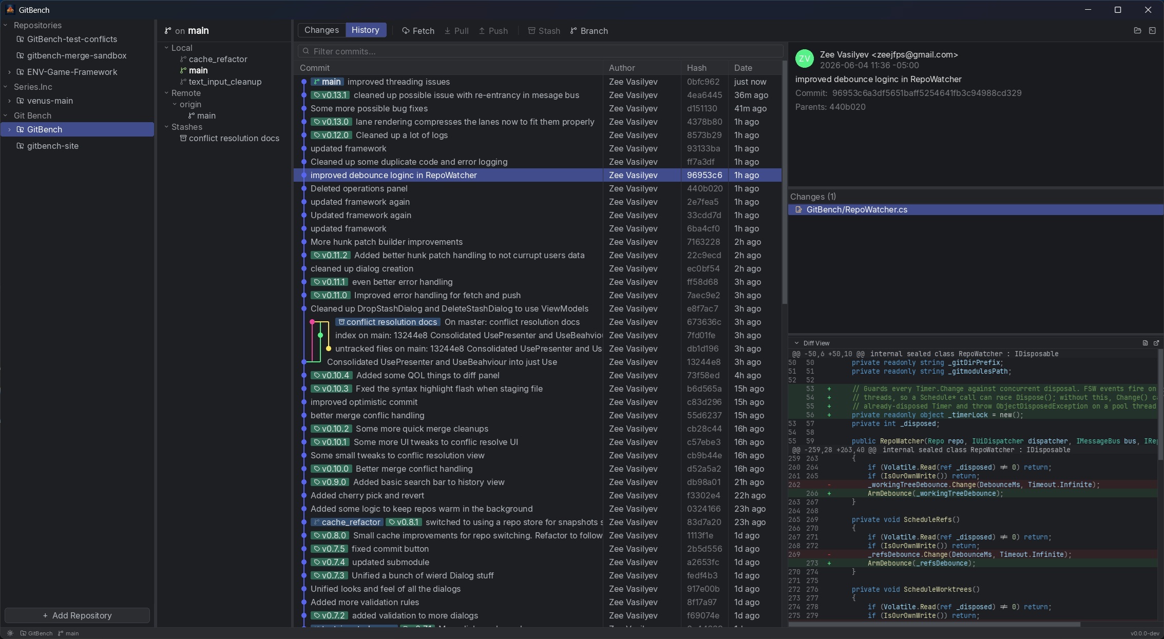
Task: Collapse the Remote branches section
Action: pyautogui.click(x=166, y=93)
